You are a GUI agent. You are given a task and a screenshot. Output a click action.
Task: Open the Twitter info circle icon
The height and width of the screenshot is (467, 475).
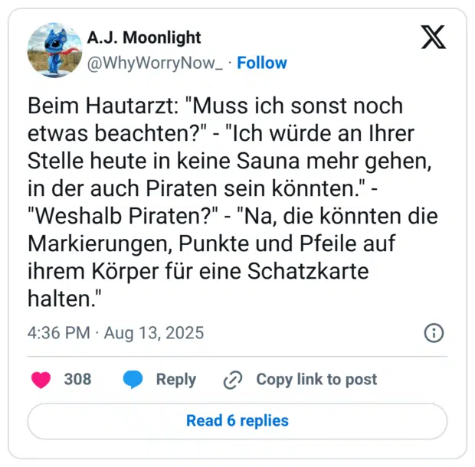(x=434, y=333)
